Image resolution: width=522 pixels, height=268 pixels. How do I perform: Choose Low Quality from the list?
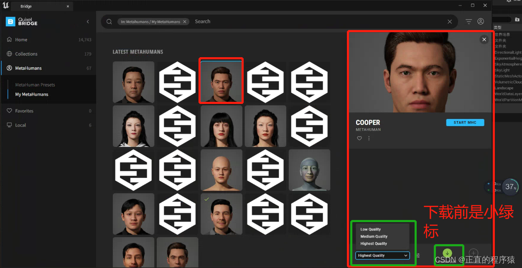(x=371, y=229)
